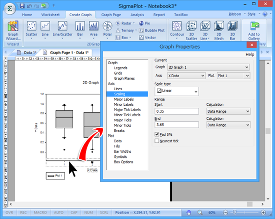Open the Box plot option

tap(123, 38)
